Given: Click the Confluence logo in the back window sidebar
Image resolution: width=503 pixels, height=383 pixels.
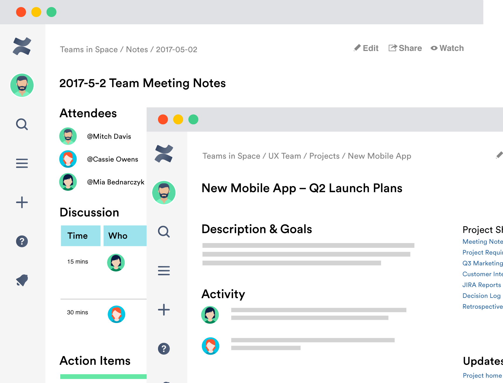Looking at the screenshot, I should pos(22,46).
